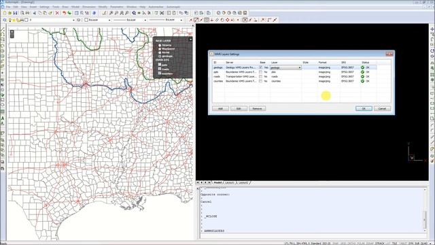Click the Add button in WMS dialog
435x245 pixels.
220,109
